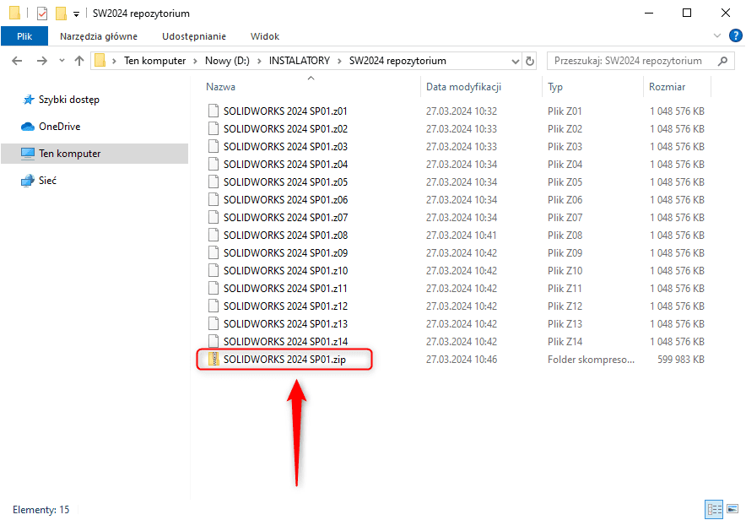This screenshot has width=746, height=520.
Task: Select file SOLIDWORKS 2024 SP01.z09
Action: pos(285,252)
